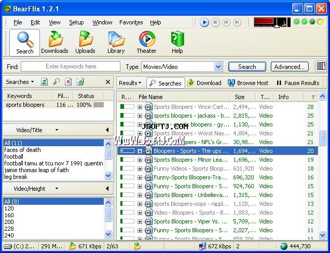Close the Searches side pane

108,82
